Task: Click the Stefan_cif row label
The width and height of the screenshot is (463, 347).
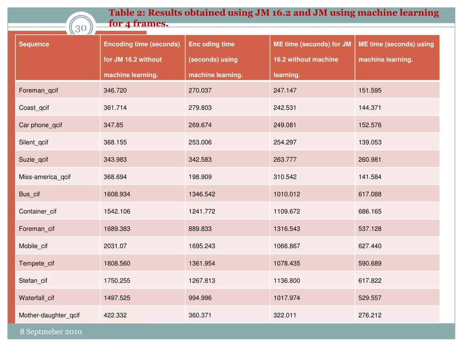Action: tap(33, 281)
